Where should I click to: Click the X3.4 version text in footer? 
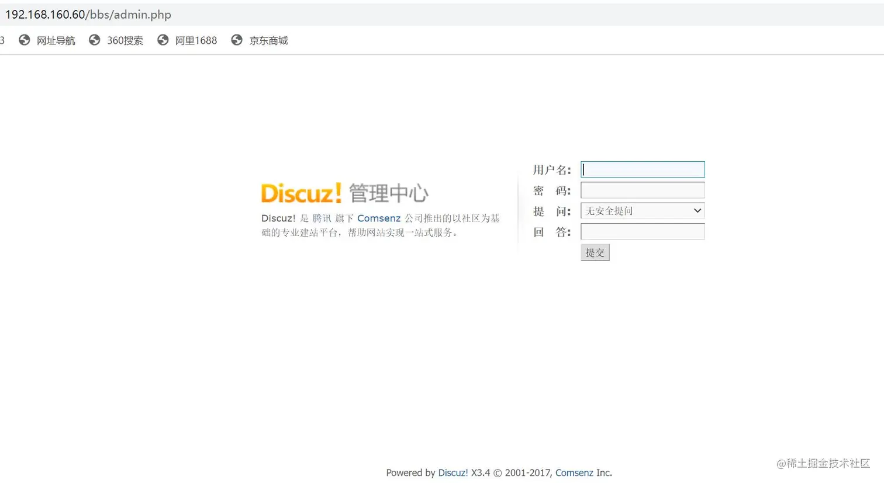click(x=481, y=473)
